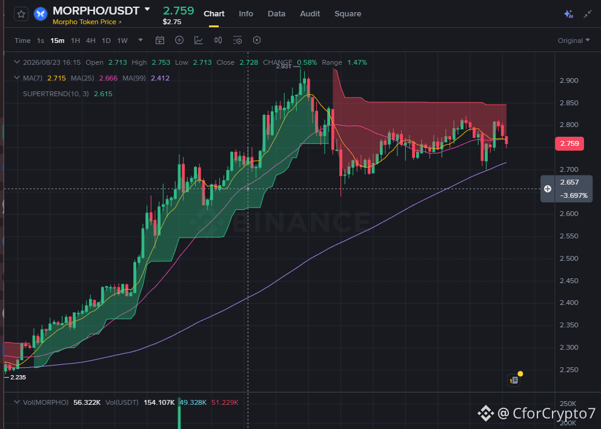Expand more time intervals dropdown
Screen dimensions: 601x429
pyautogui.click(x=141, y=40)
